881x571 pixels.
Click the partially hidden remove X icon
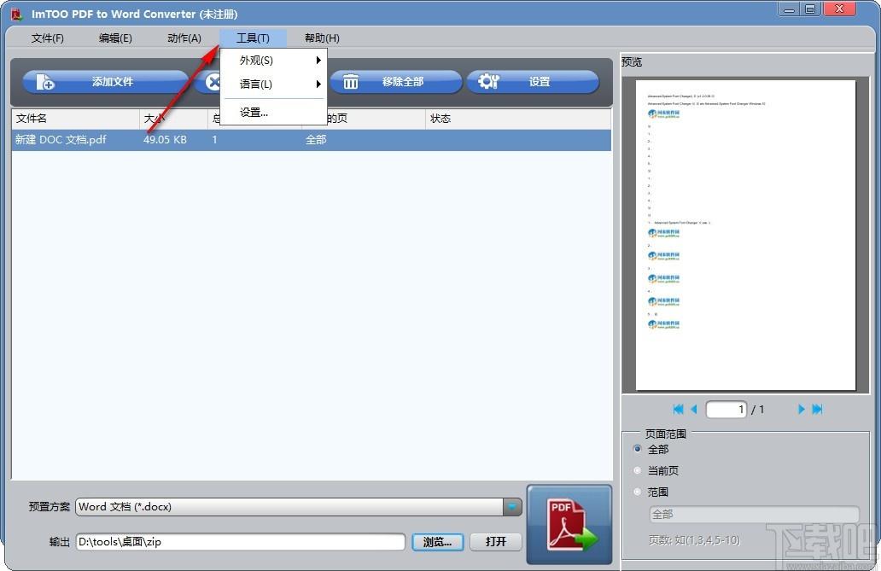(x=211, y=82)
